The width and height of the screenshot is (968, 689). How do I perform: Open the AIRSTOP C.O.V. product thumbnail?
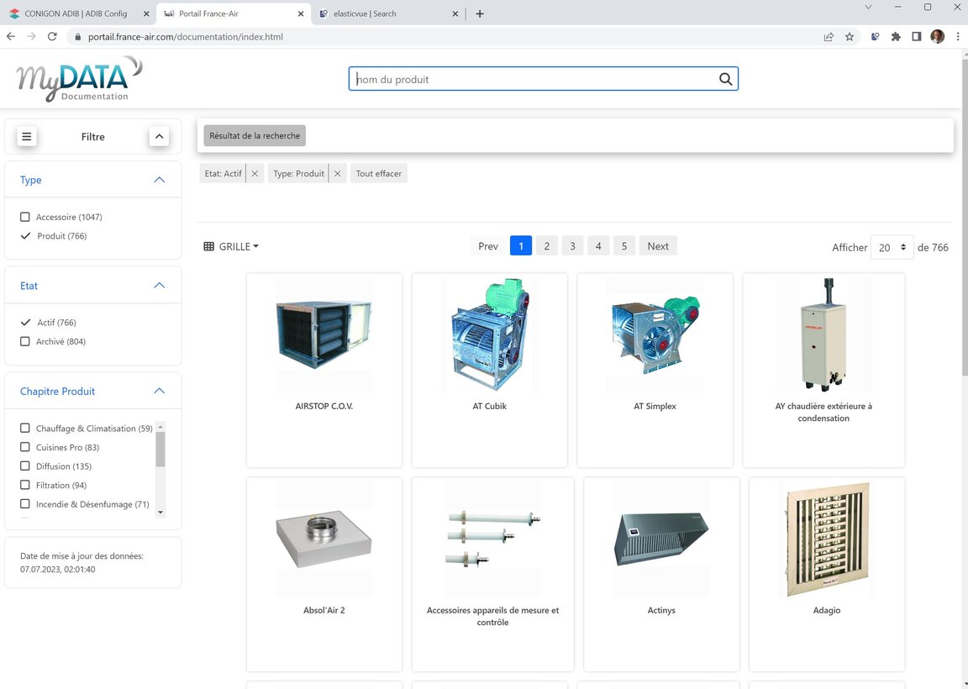324,334
